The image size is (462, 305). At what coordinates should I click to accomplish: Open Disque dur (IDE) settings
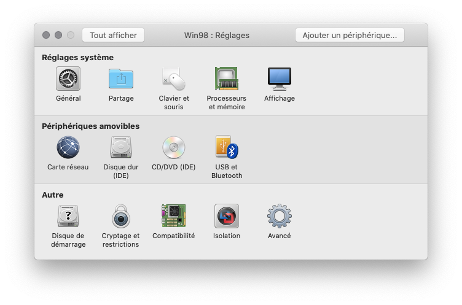point(121,147)
